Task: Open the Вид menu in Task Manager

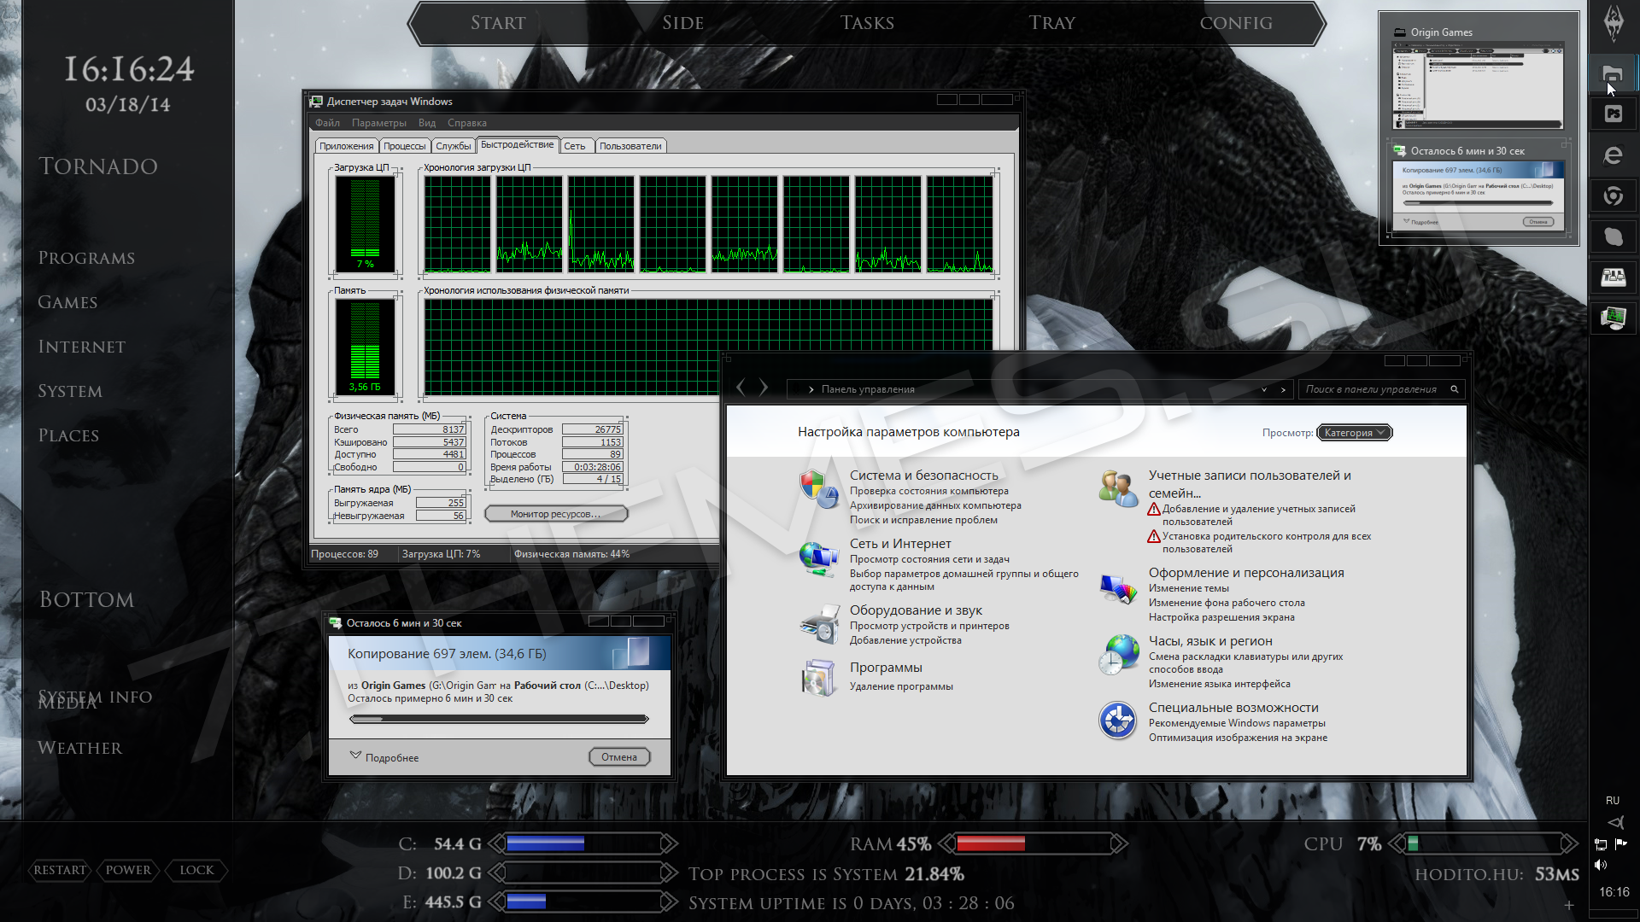Action: click(427, 123)
